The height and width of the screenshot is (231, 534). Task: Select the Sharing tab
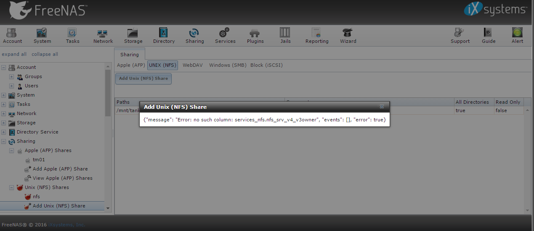tap(130, 55)
